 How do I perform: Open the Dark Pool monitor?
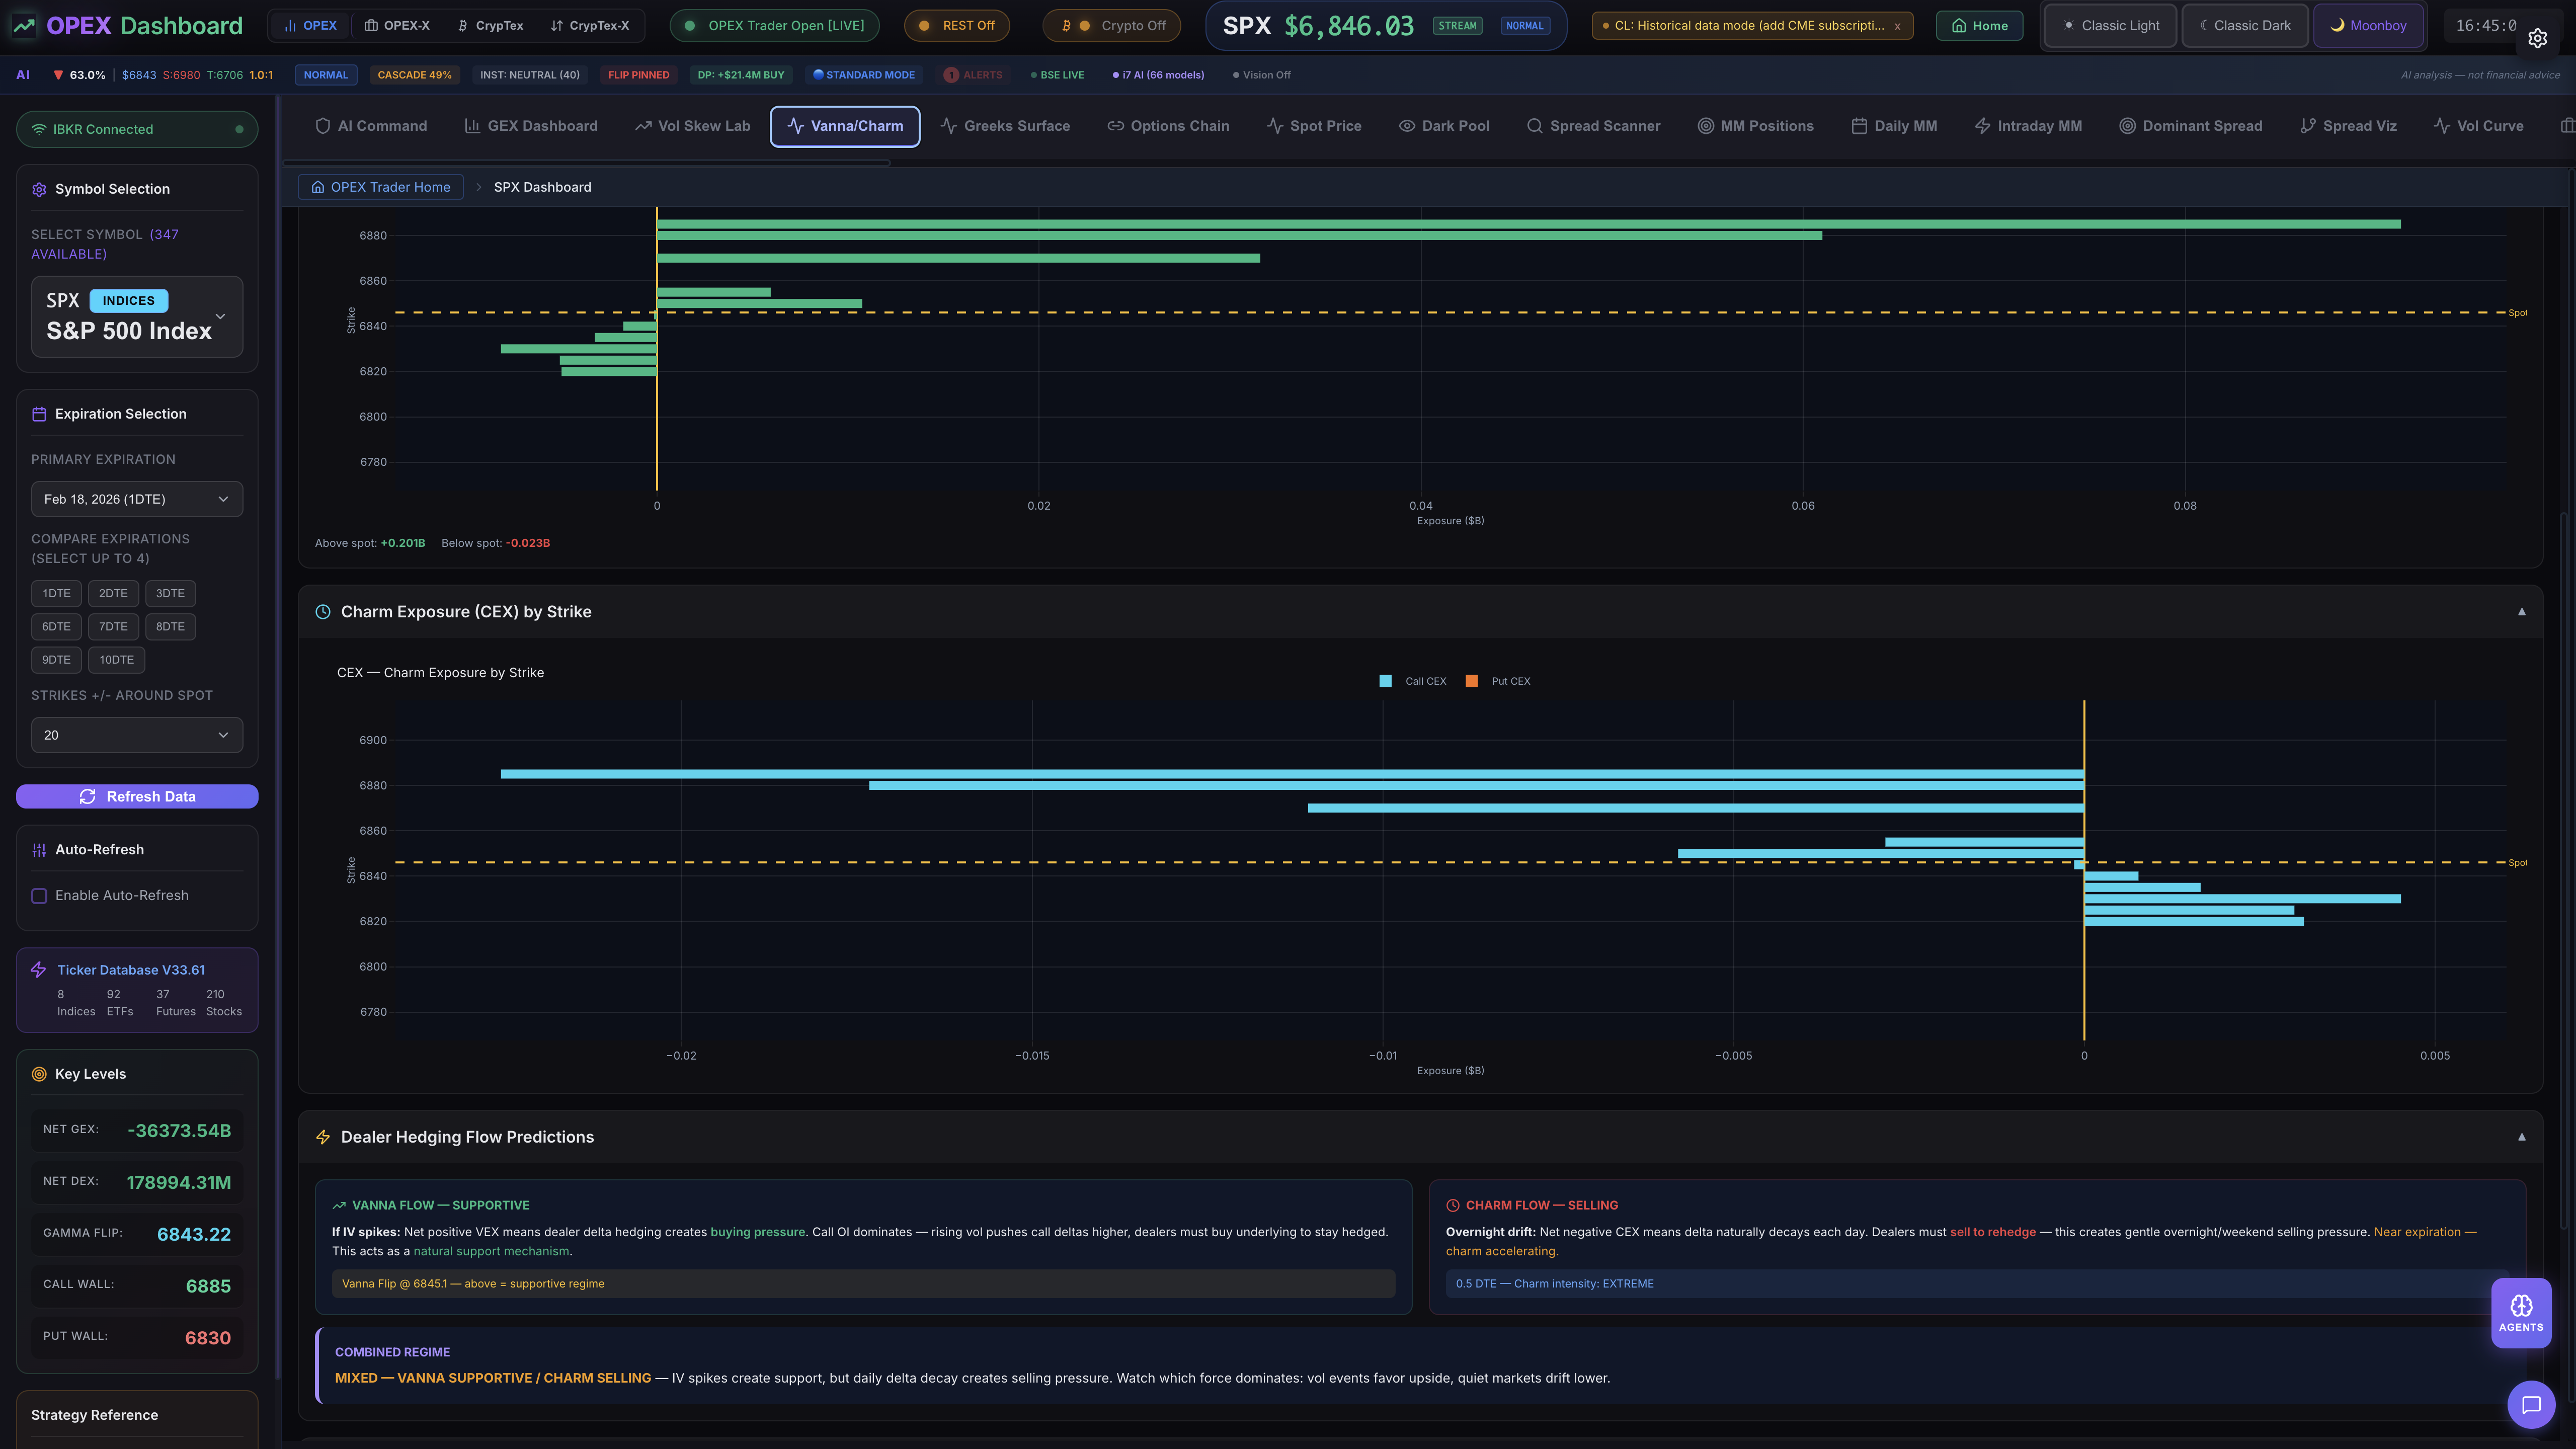1444,126
